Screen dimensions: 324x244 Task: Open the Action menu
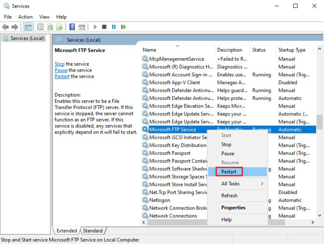pyautogui.click(x=25, y=17)
